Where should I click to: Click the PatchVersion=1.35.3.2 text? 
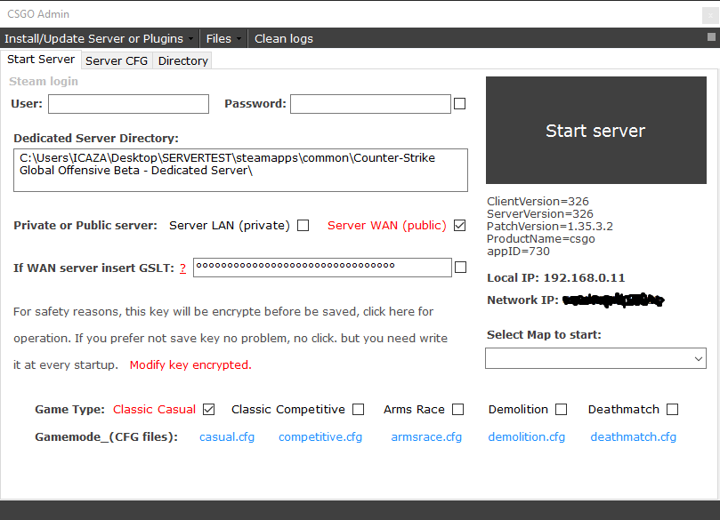click(550, 227)
